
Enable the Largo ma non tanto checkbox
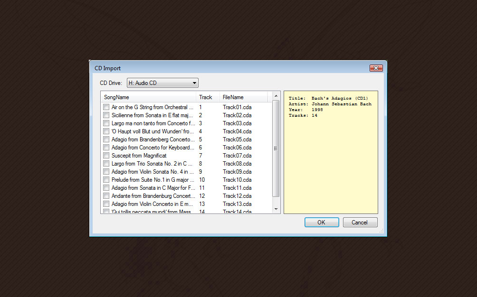click(106, 123)
